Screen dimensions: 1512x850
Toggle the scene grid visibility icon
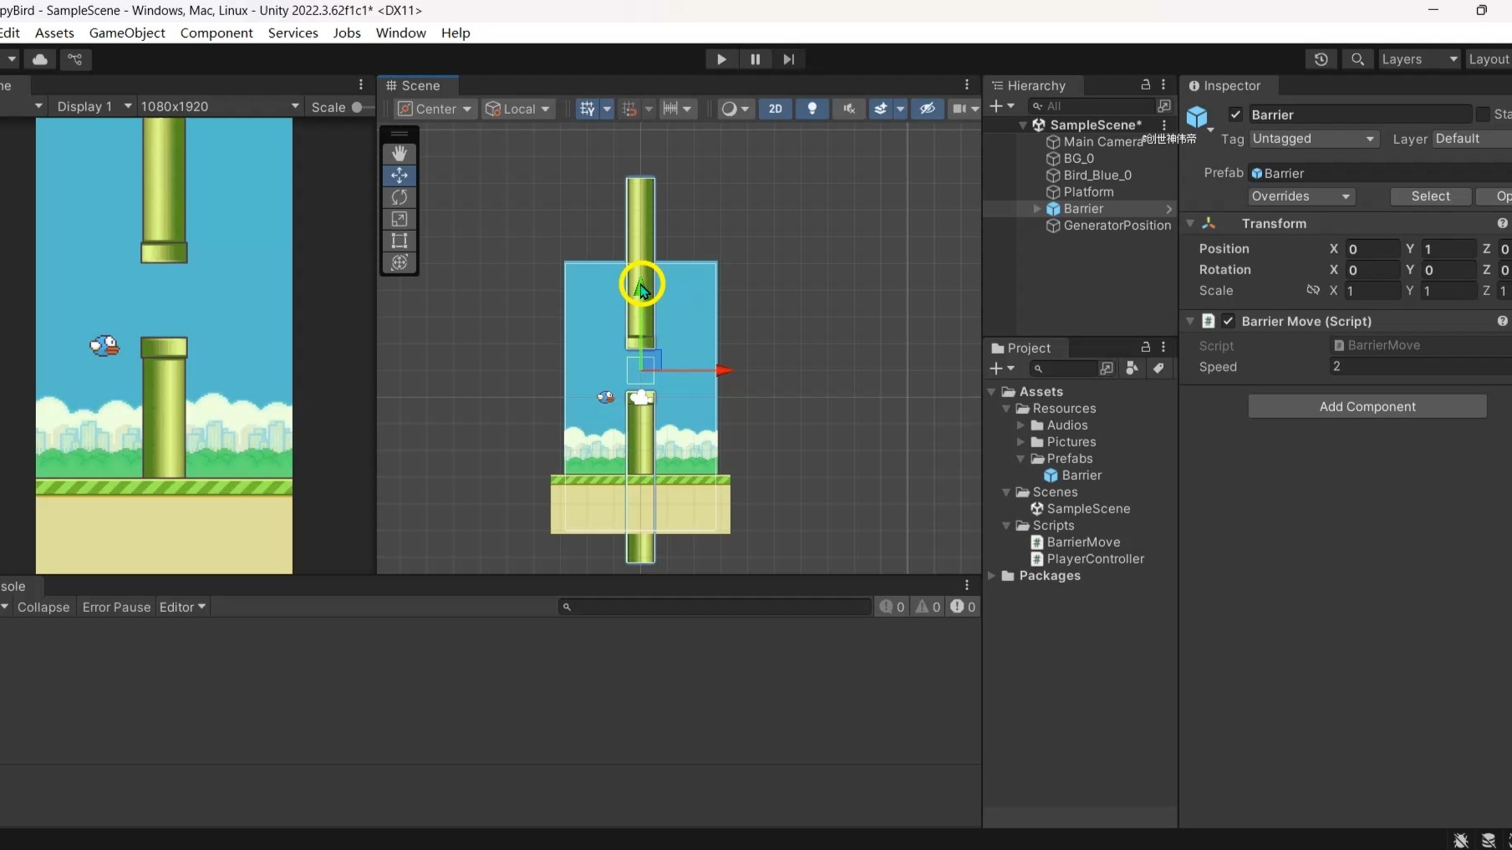click(588, 109)
